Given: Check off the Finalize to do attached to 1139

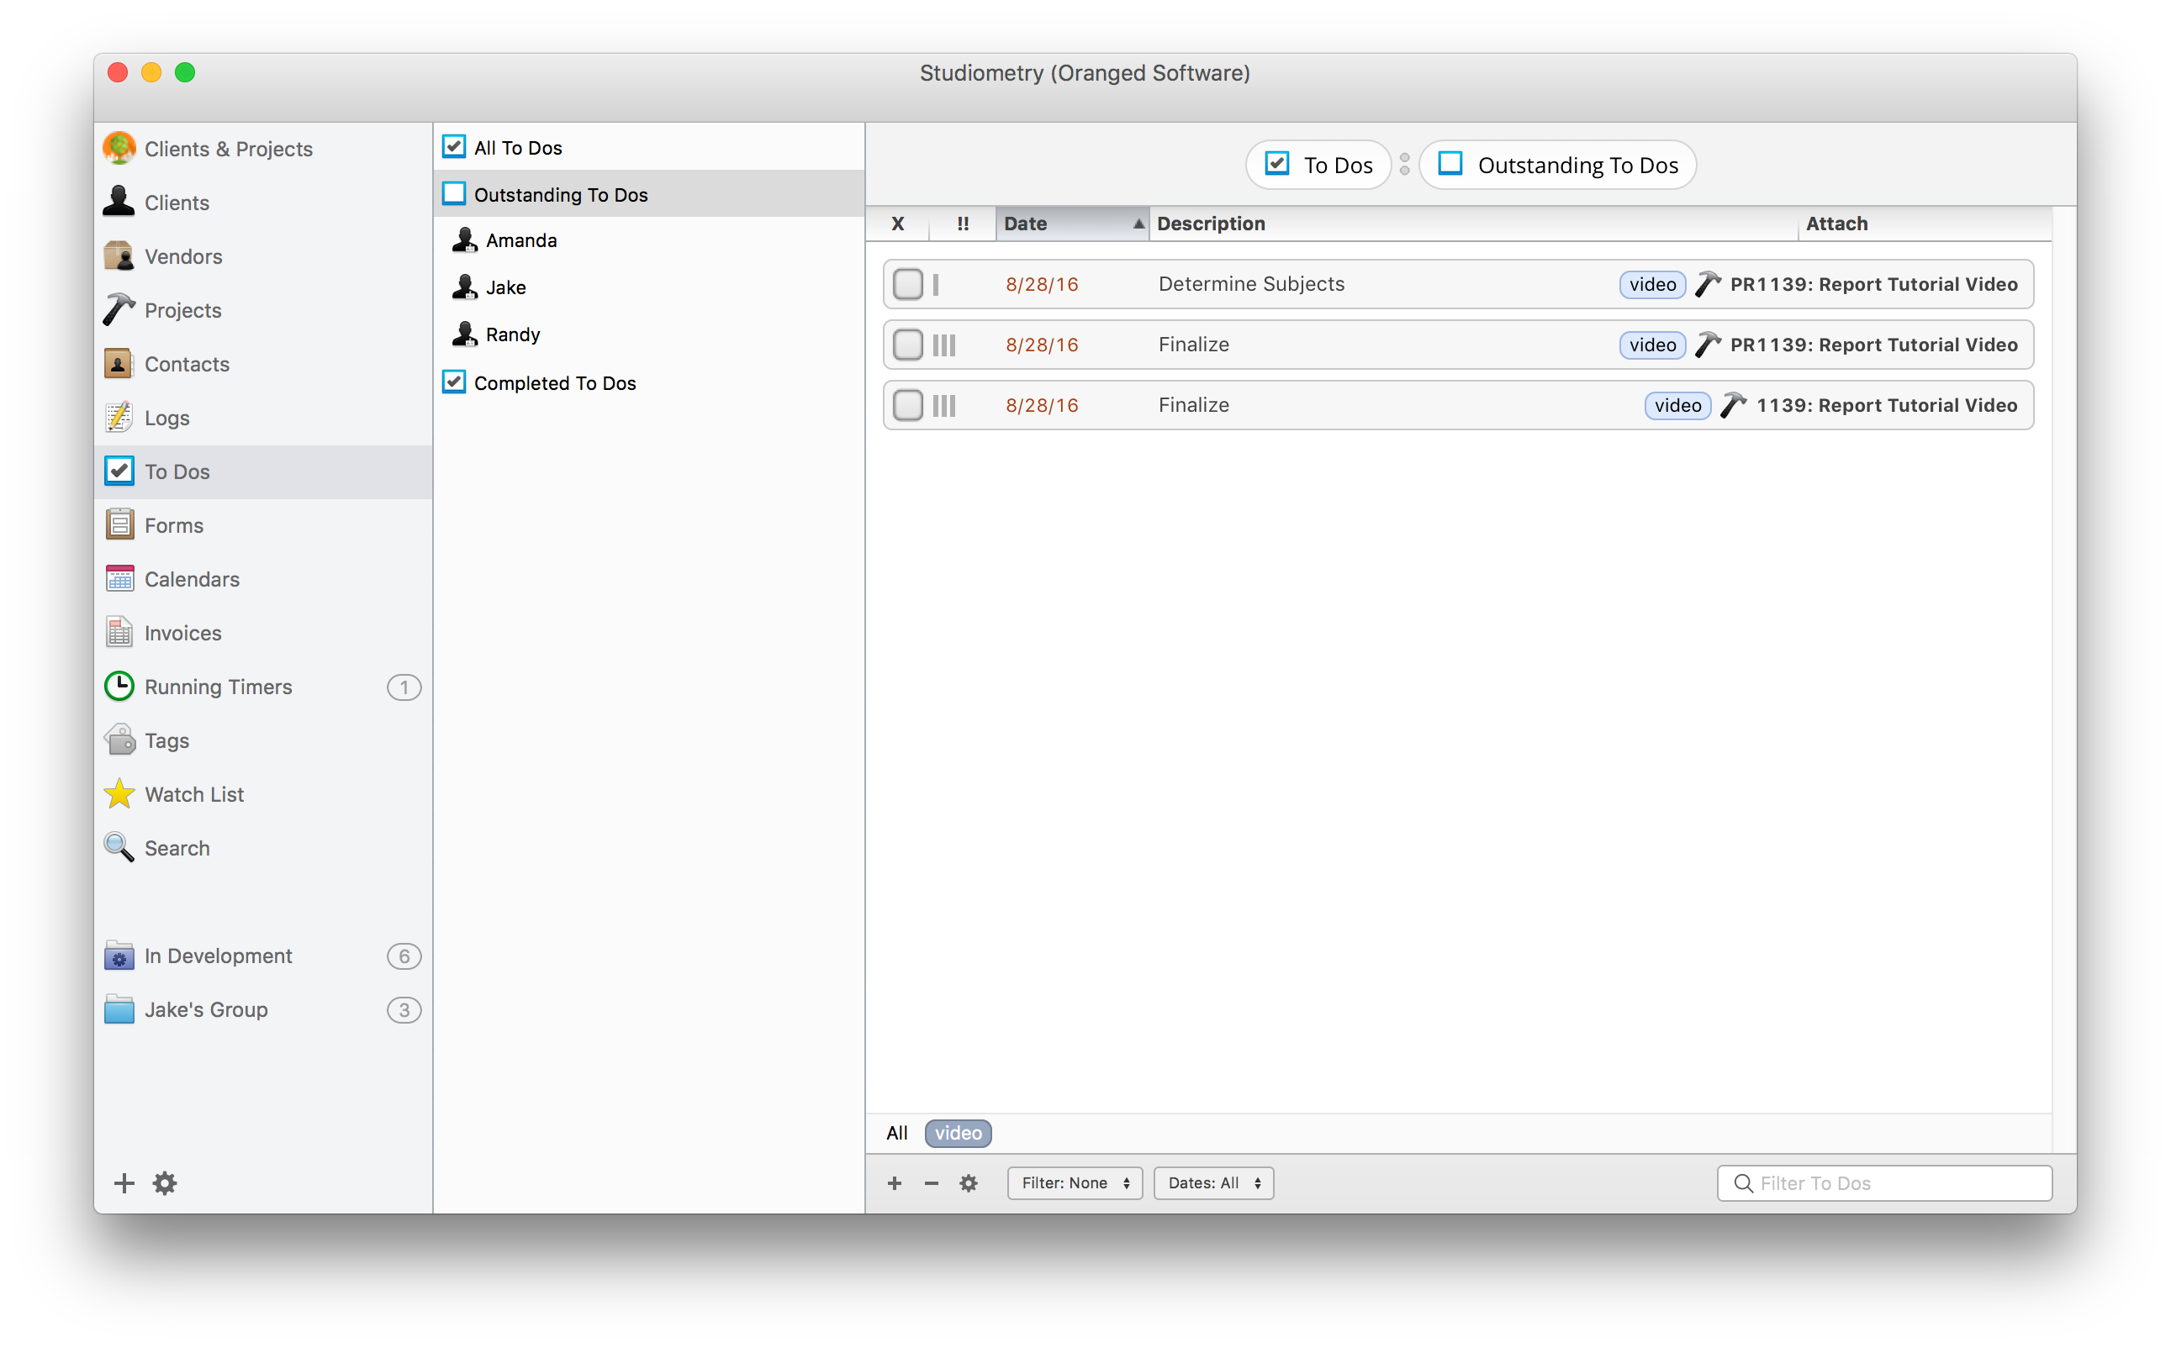Looking at the screenshot, I should click(x=908, y=405).
